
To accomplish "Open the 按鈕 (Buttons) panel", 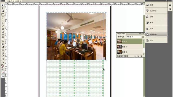I will (156, 40).
